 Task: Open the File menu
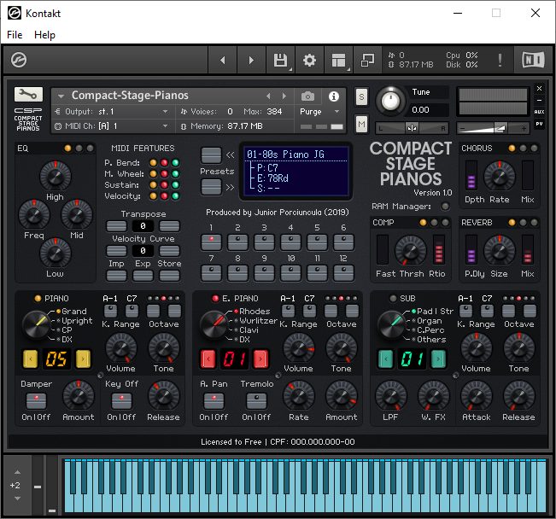(x=15, y=35)
